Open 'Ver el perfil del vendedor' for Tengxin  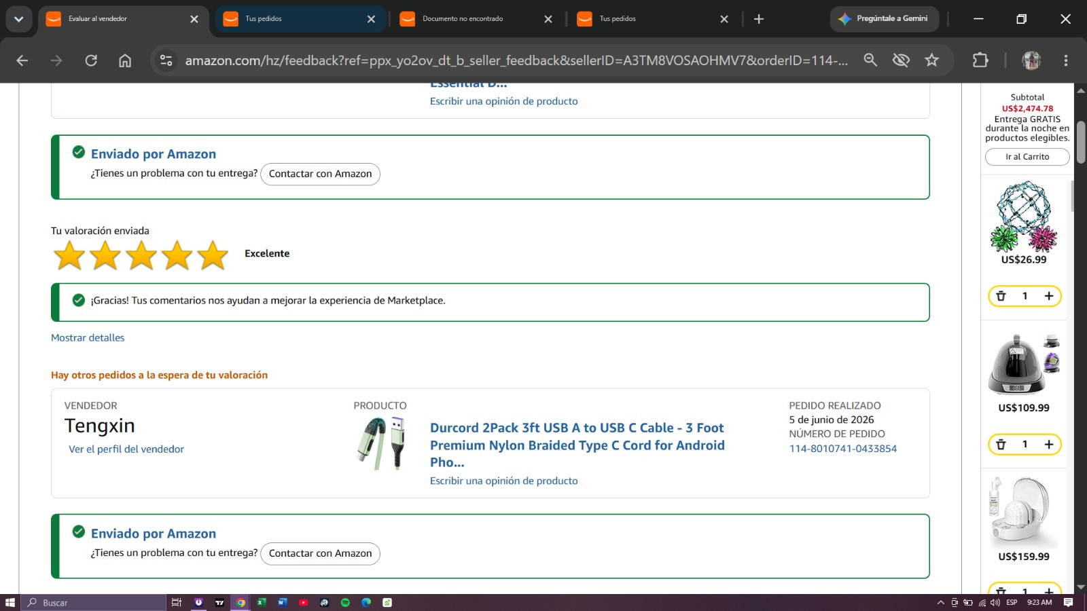point(126,449)
